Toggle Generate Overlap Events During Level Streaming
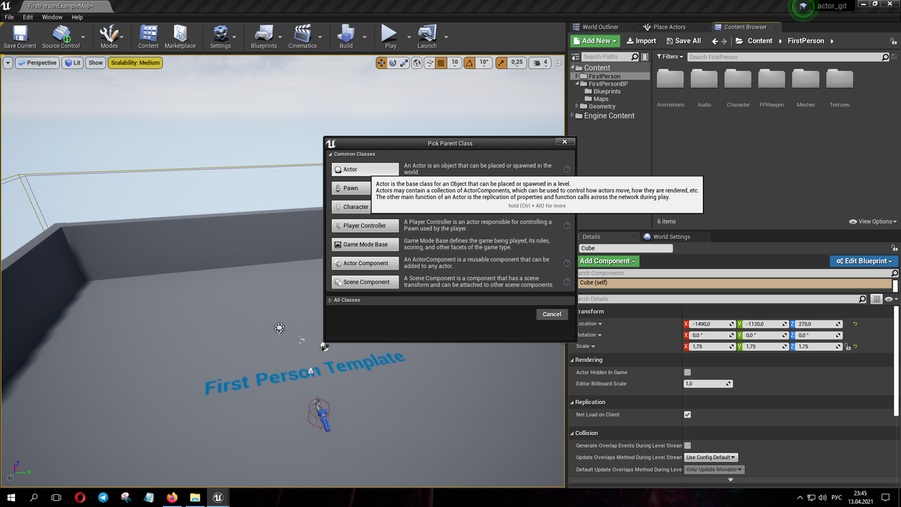Viewport: 901px width, 507px height. 687,445
